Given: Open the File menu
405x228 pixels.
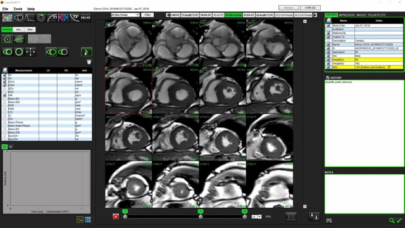Looking at the screenshot, I should click(5, 9).
